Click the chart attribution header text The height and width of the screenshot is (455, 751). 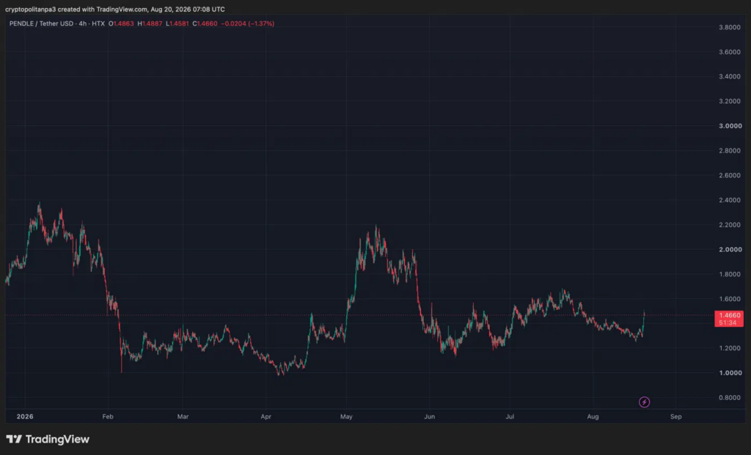115,9
